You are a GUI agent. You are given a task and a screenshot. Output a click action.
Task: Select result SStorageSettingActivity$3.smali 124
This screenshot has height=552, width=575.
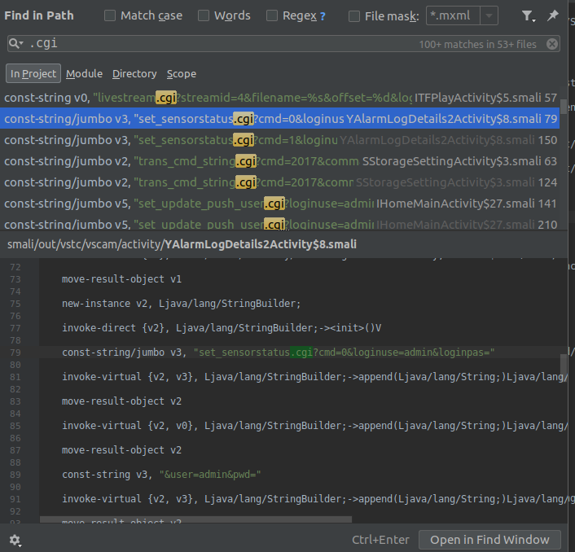(280, 182)
